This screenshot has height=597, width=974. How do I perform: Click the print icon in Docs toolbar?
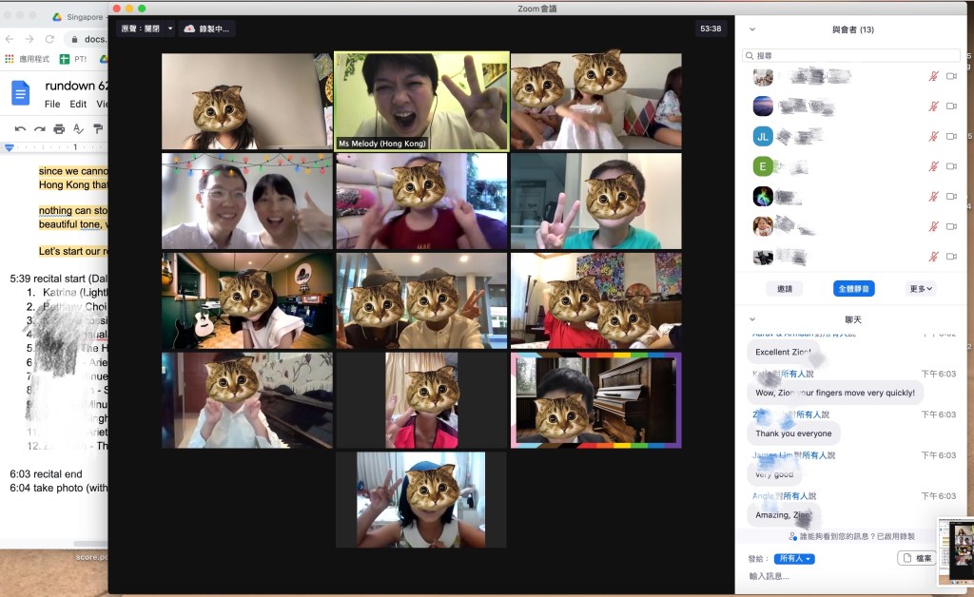pyautogui.click(x=59, y=128)
